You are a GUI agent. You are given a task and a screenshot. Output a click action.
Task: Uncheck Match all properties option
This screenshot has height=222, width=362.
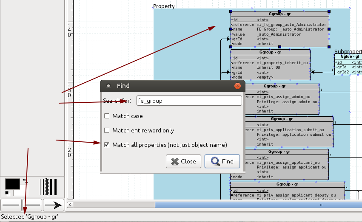(x=107, y=145)
